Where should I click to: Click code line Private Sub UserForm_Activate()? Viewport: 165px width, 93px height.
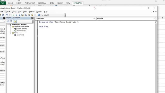click(59, 22)
